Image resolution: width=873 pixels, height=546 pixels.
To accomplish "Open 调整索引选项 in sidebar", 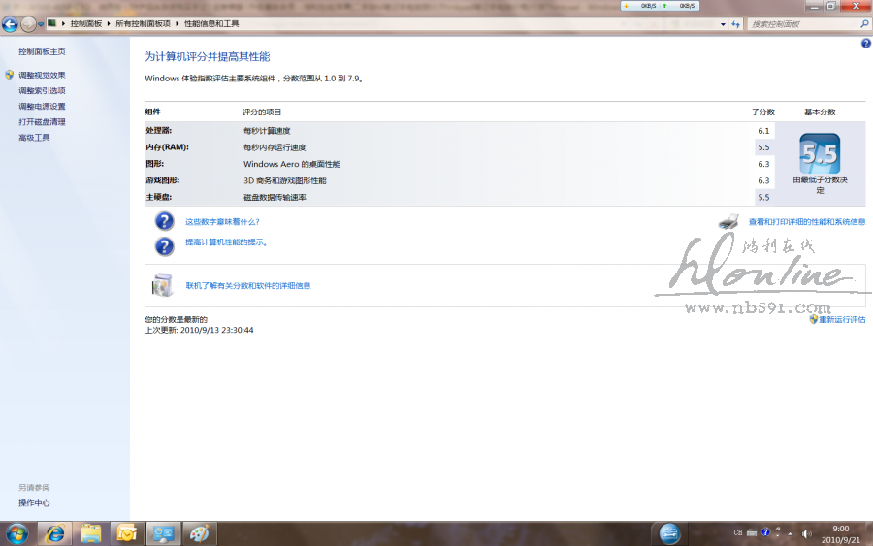I will point(42,91).
